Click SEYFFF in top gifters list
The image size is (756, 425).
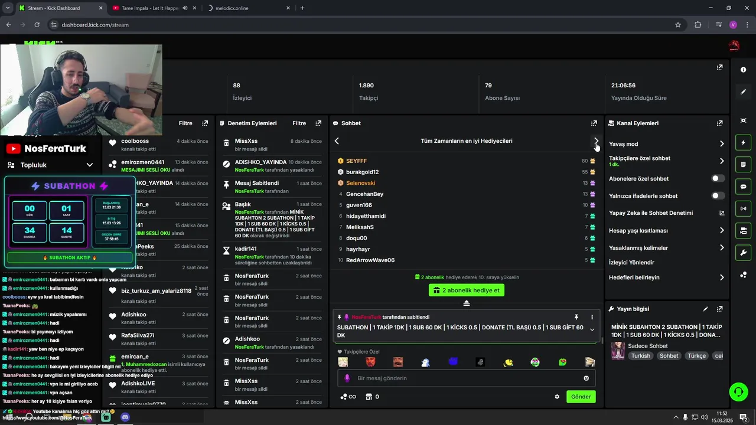[x=356, y=161]
